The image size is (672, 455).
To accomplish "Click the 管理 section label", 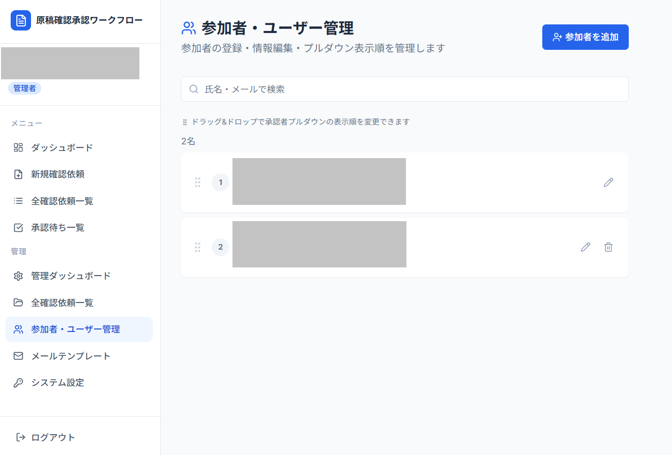I will pos(19,252).
